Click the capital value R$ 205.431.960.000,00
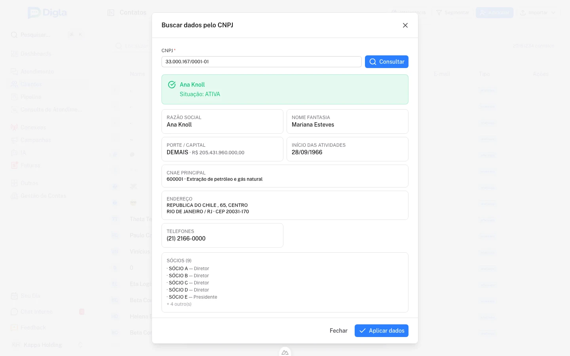This screenshot has width=570, height=356. [218, 153]
